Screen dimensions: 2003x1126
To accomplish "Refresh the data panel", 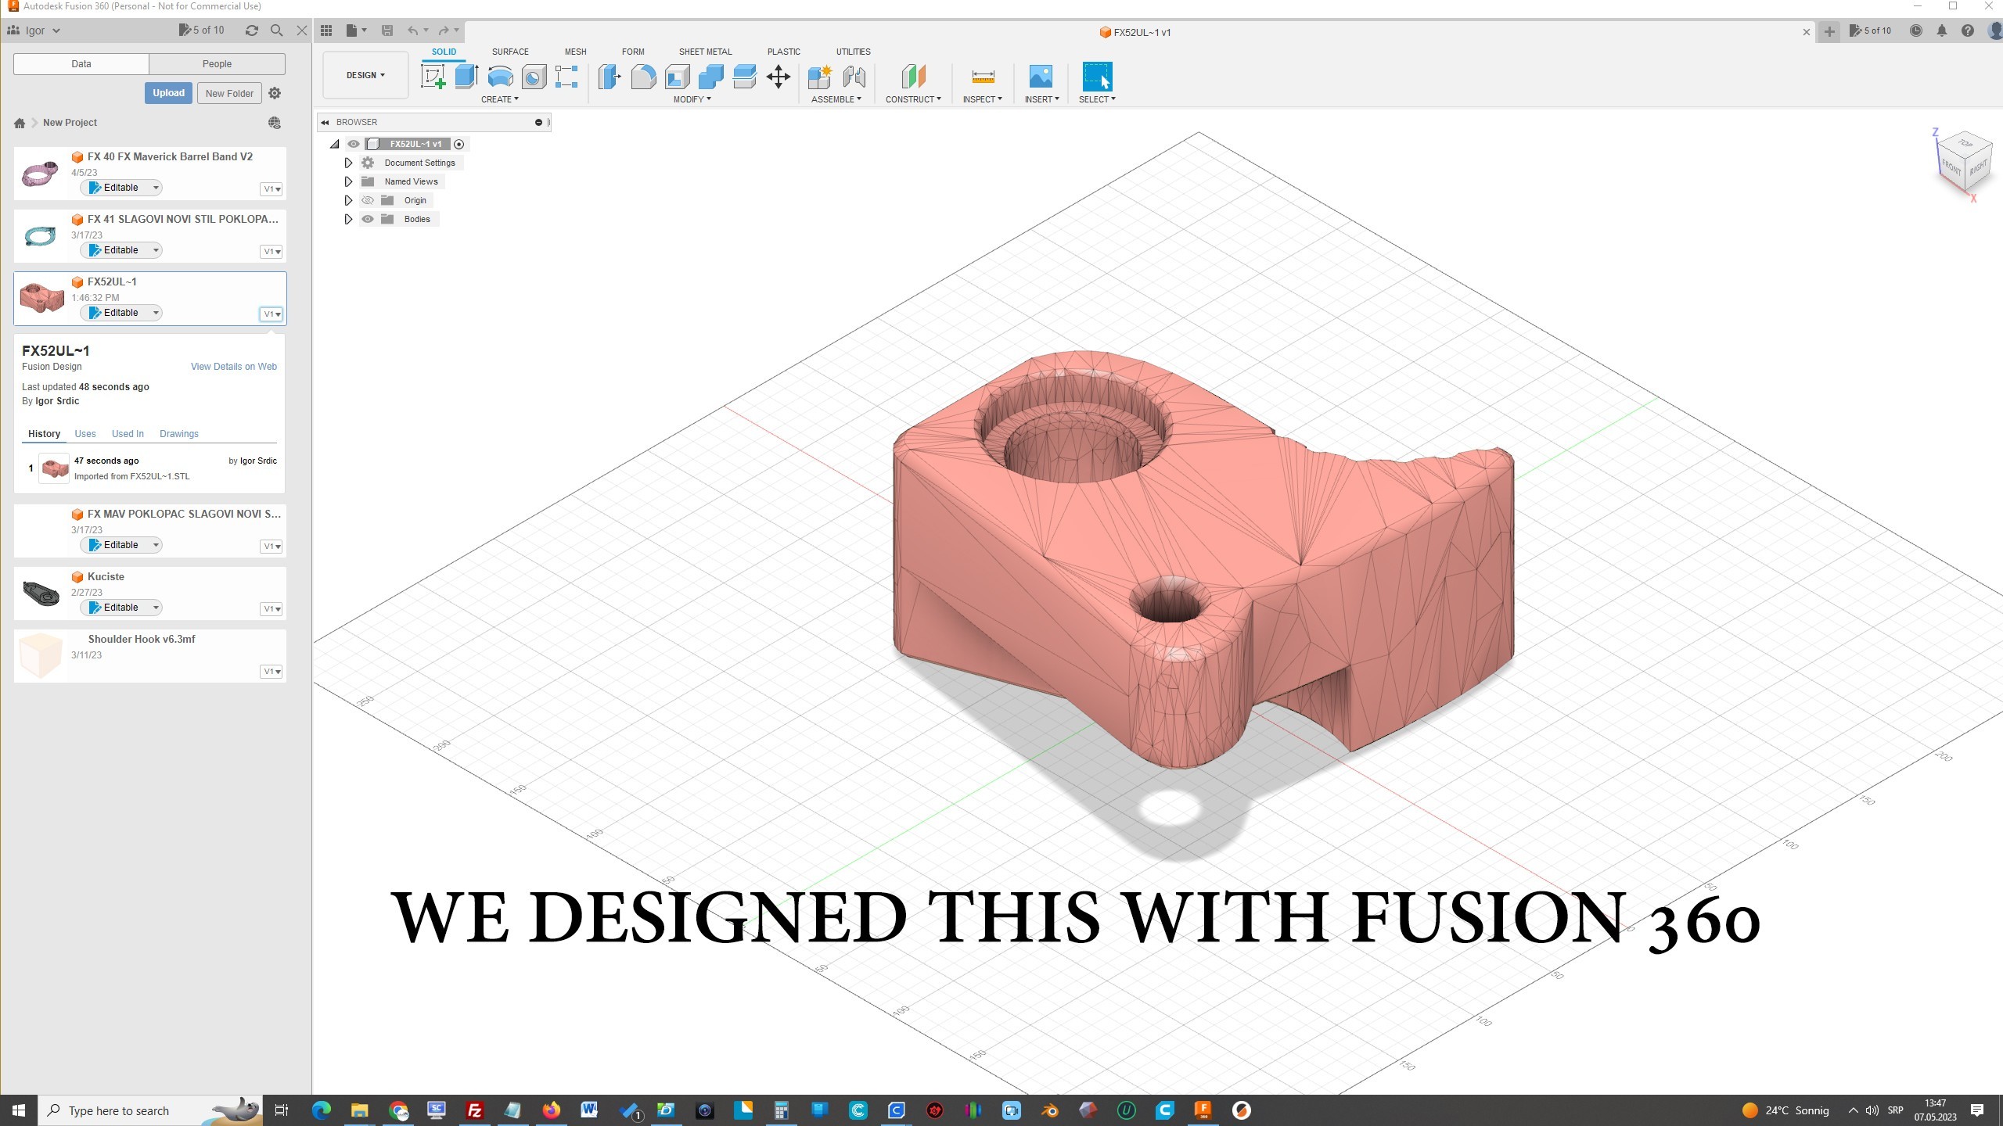I will (251, 30).
